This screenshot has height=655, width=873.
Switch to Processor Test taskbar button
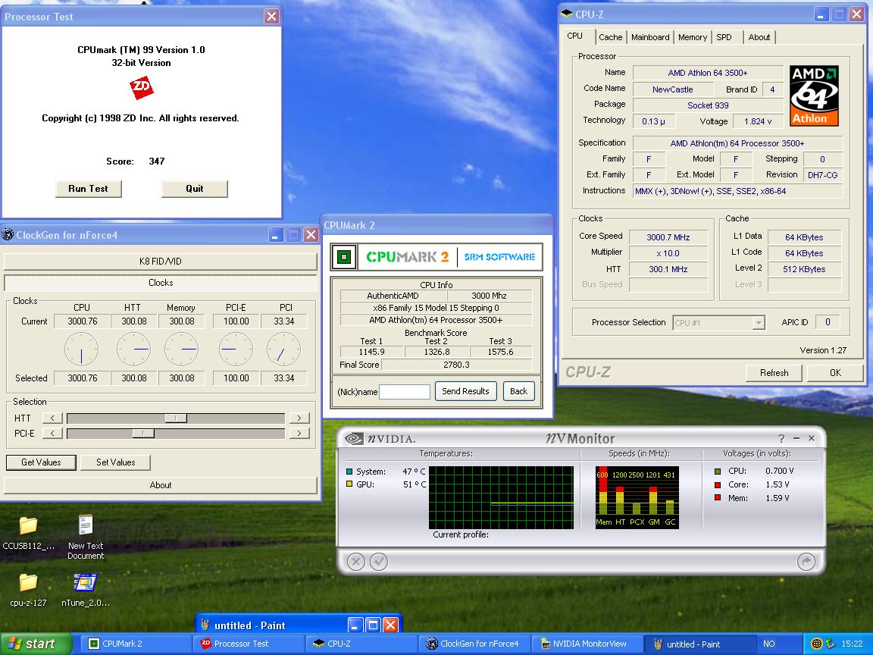(x=250, y=644)
